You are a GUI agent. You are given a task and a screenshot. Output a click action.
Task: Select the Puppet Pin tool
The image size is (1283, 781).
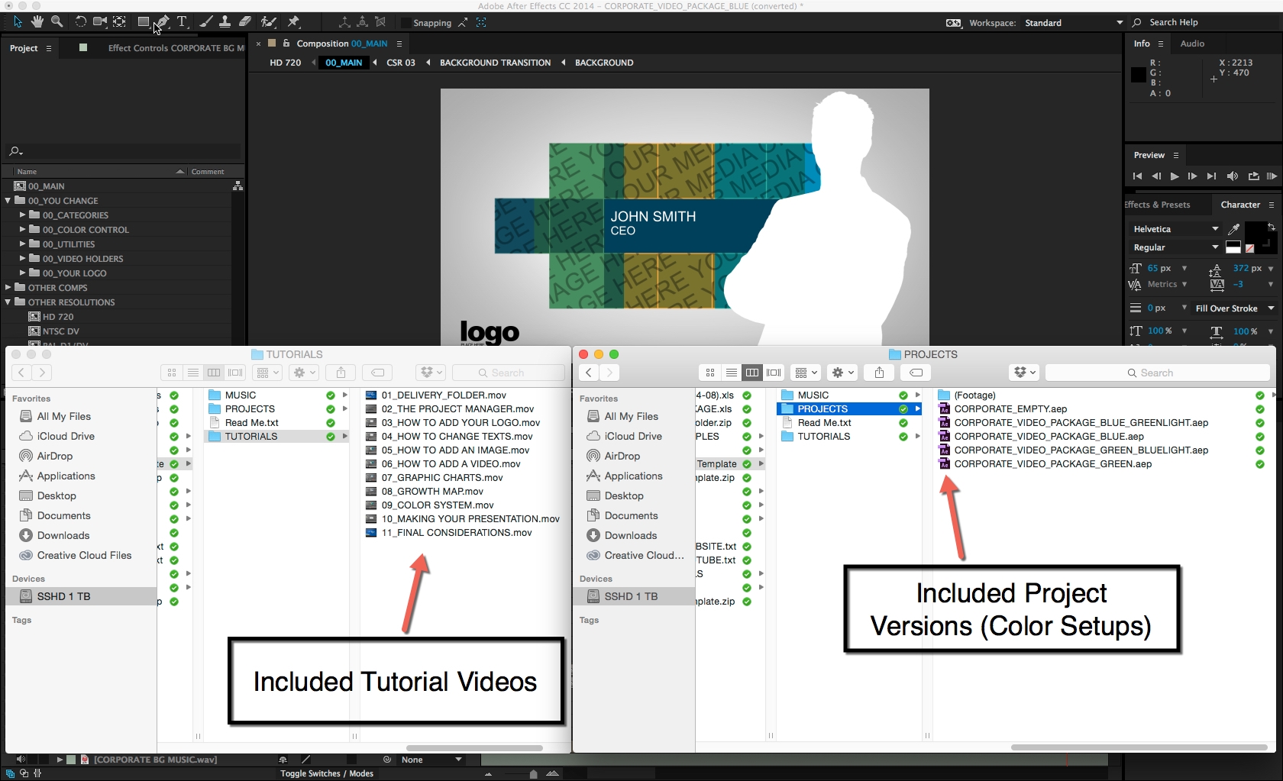pos(294,22)
